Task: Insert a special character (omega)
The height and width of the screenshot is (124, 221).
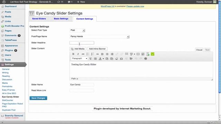Action: click(121, 59)
